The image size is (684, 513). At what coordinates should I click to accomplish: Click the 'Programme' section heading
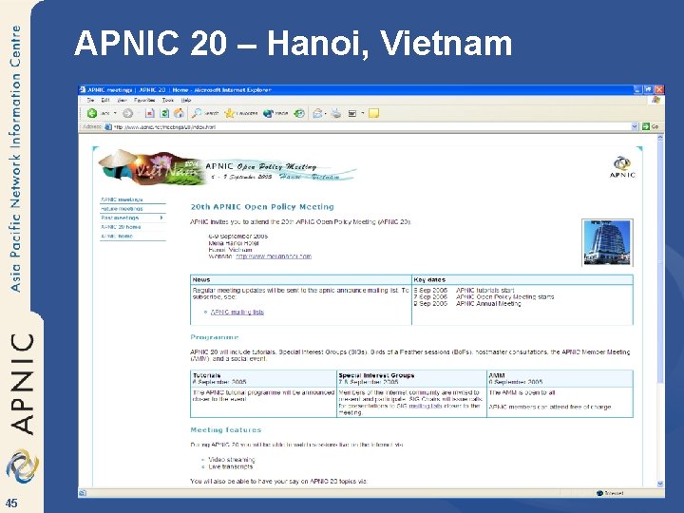coord(214,337)
